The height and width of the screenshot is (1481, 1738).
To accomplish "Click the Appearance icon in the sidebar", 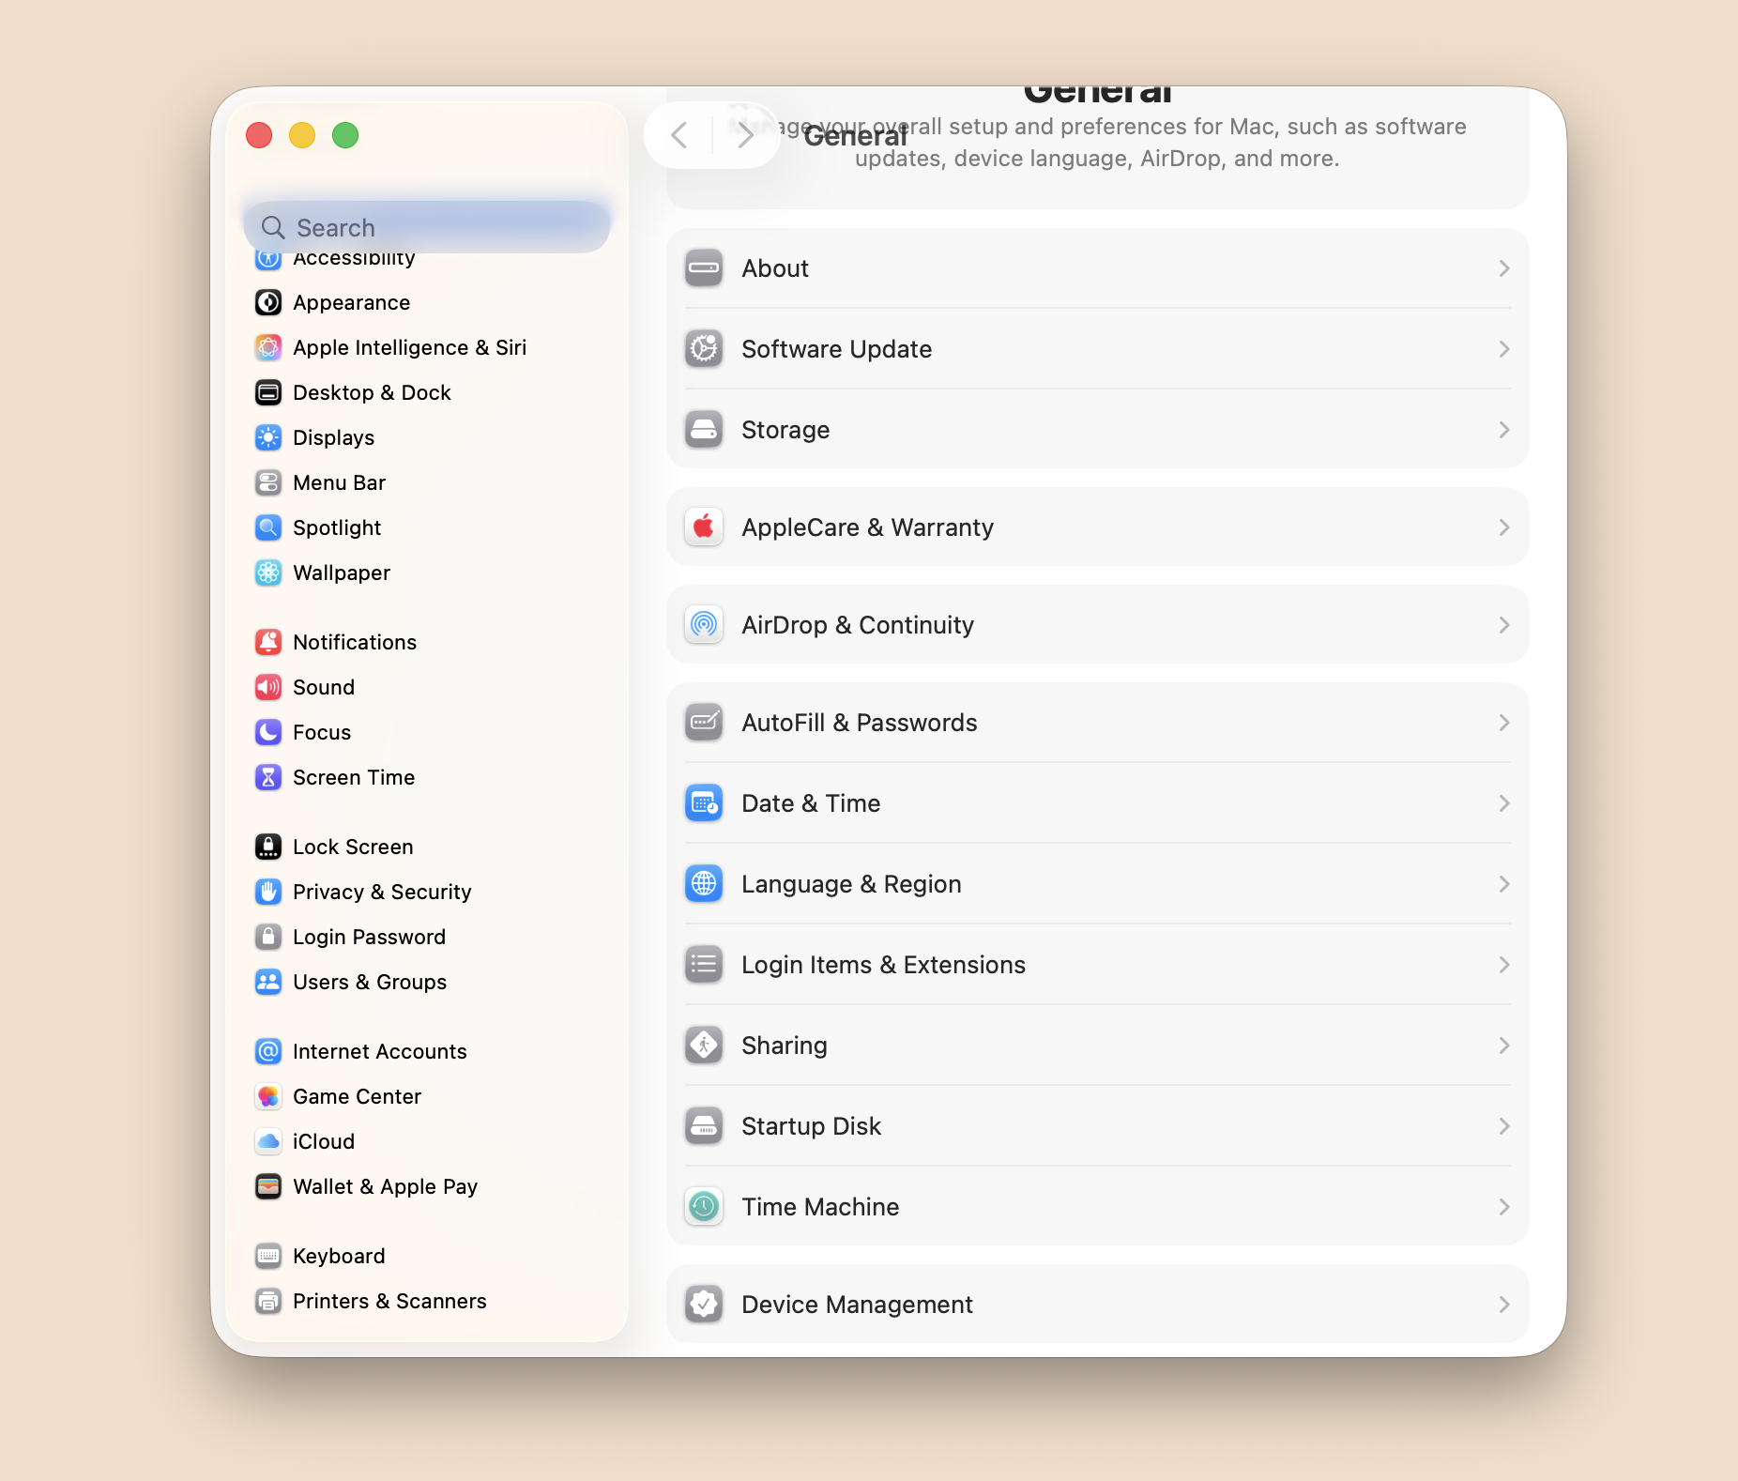I will coord(268,302).
